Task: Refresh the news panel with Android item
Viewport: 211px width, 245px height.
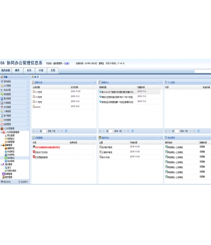Action: (x=133, y=131)
